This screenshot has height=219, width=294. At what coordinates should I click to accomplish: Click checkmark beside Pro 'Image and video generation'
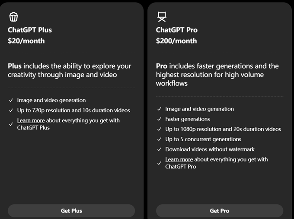[159, 109]
